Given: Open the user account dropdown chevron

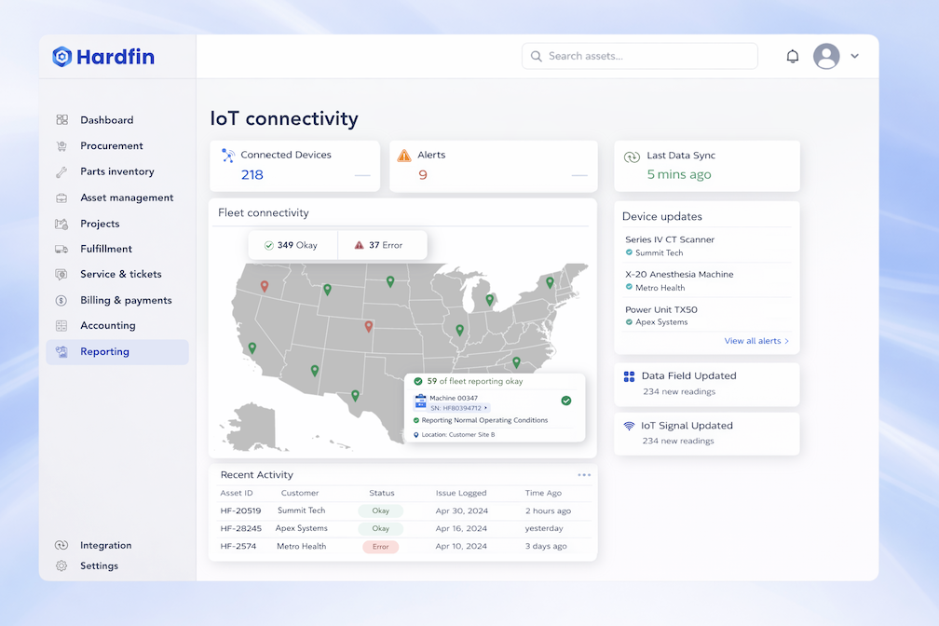Looking at the screenshot, I should (853, 56).
